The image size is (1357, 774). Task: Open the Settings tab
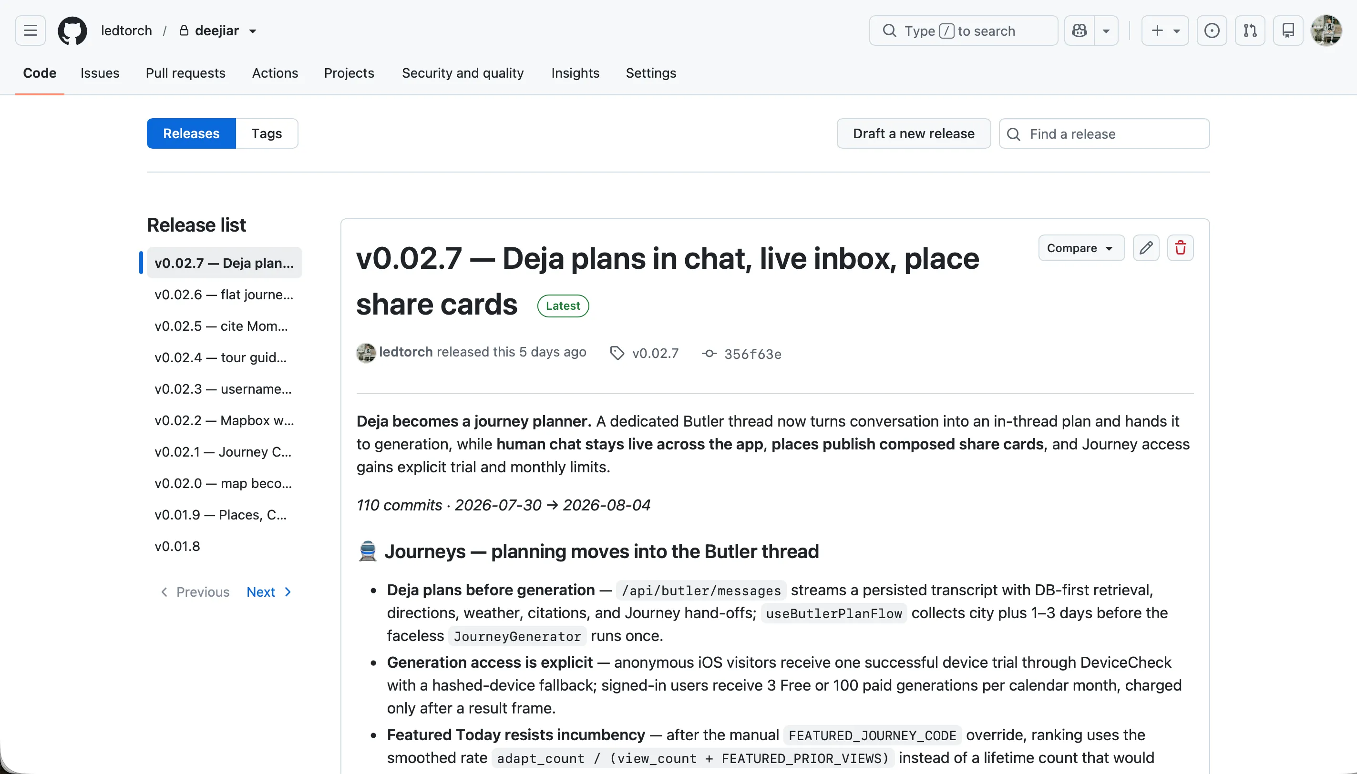tap(651, 73)
